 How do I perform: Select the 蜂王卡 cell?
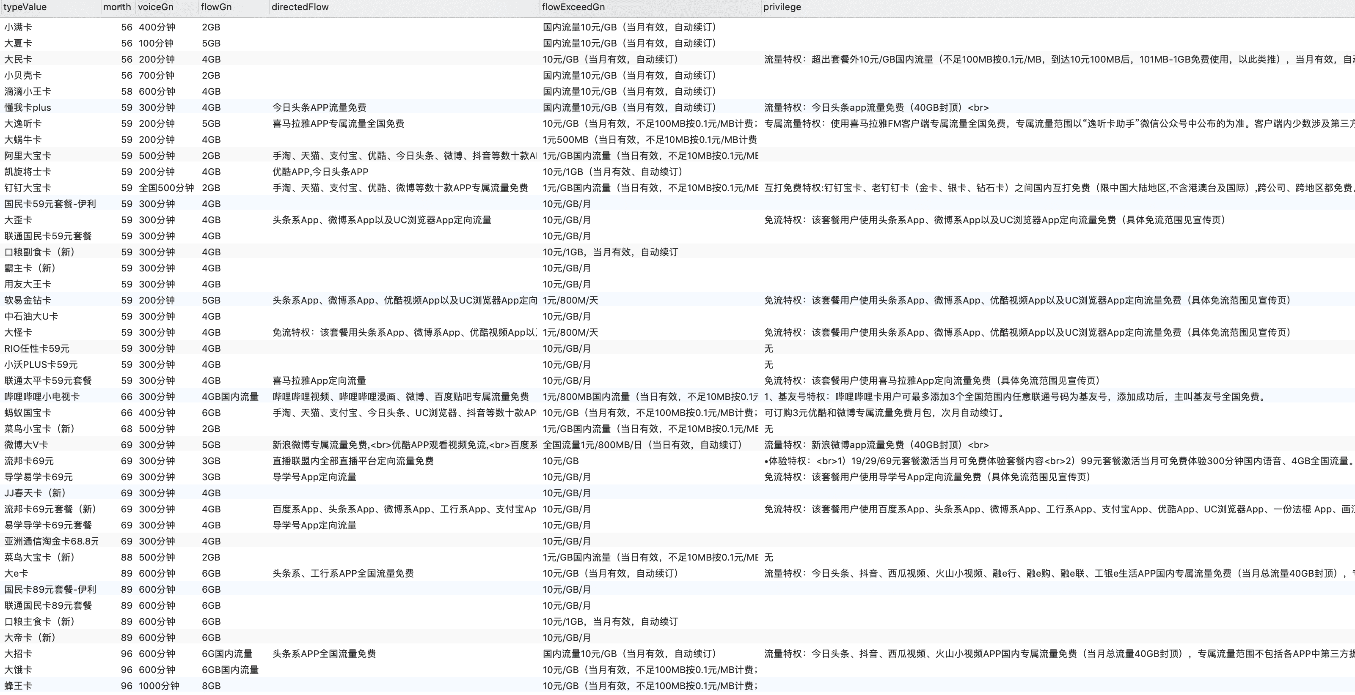18,686
